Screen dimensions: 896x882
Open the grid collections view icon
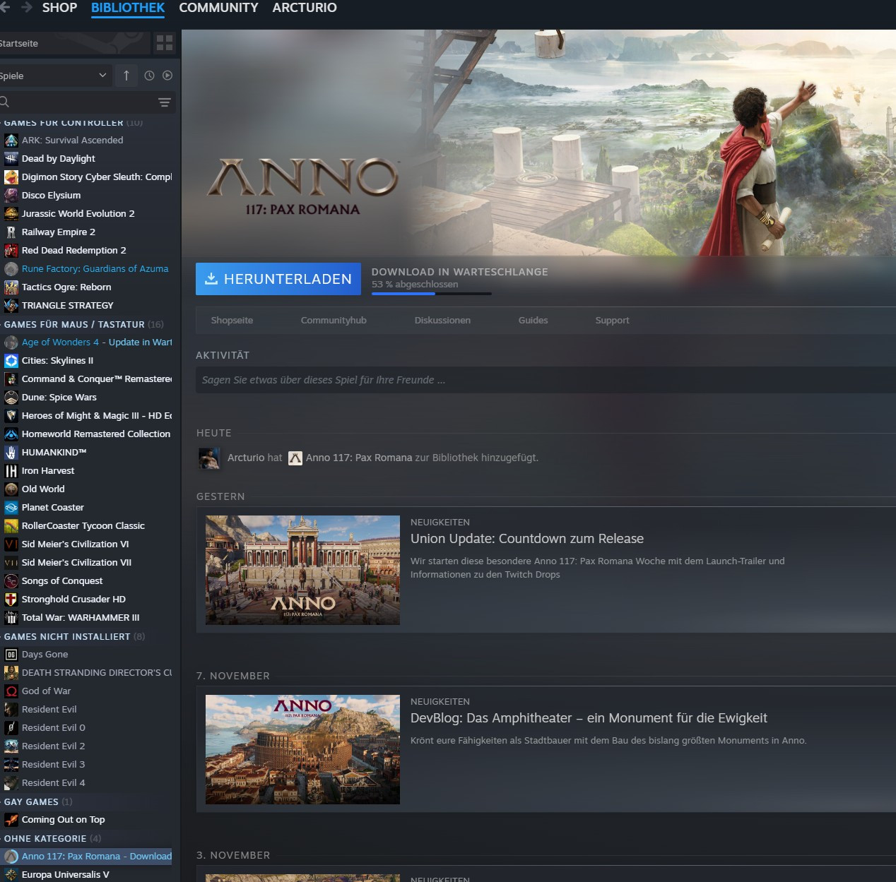click(x=164, y=43)
